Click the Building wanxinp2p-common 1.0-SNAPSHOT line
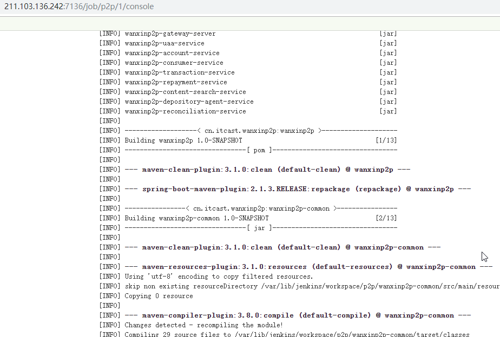This screenshot has width=500, height=337. [x=197, y=218]
